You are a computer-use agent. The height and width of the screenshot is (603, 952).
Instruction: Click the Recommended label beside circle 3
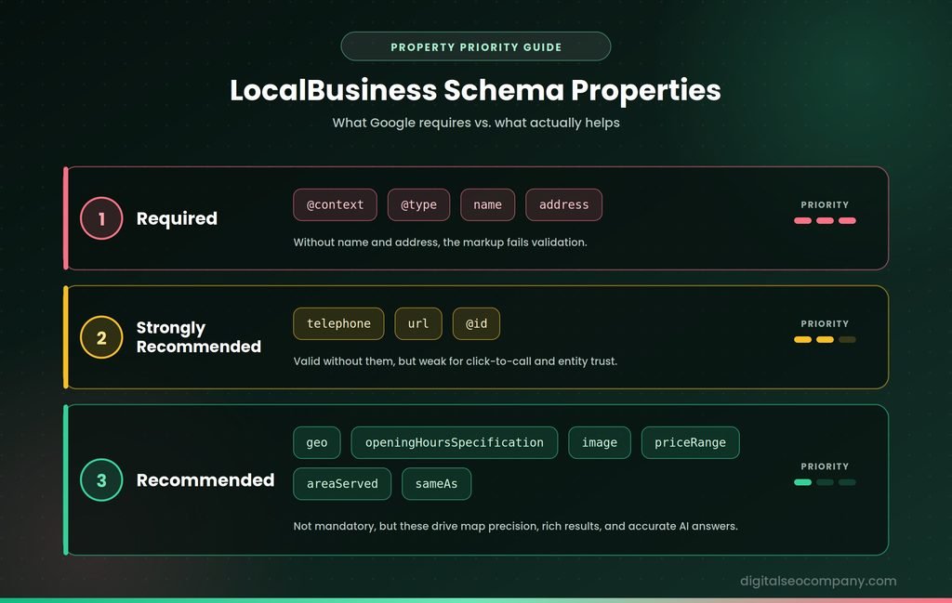205,479
